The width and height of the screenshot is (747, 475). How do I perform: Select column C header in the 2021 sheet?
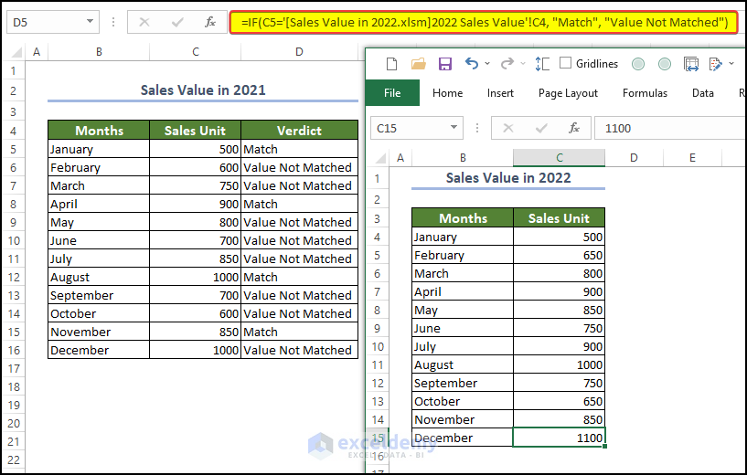point(196,52)
